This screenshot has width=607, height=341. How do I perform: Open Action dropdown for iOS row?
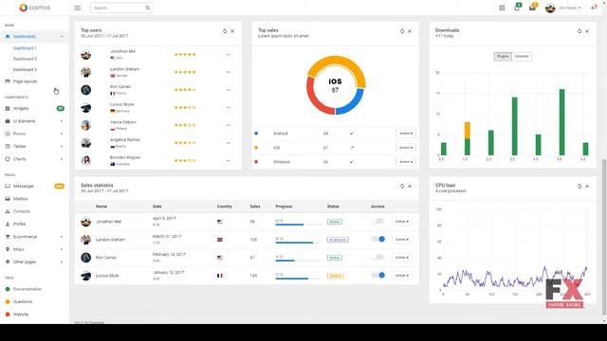click(x=406, y=148)
